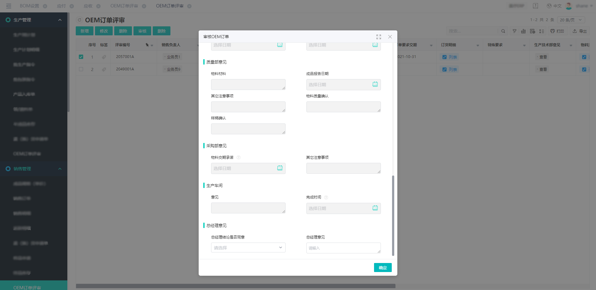Viewport: 596px width, 290px height.
Task: Check the row 2 checkbox
Action: [x=81, y=69]
